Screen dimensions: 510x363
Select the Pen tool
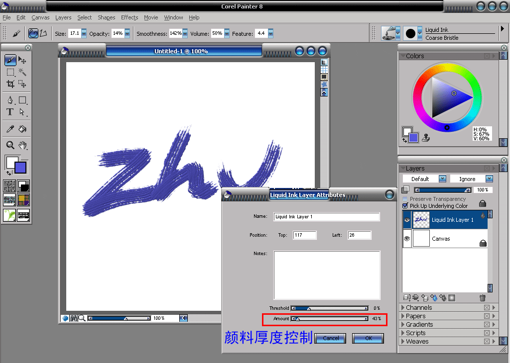[10, 100]
